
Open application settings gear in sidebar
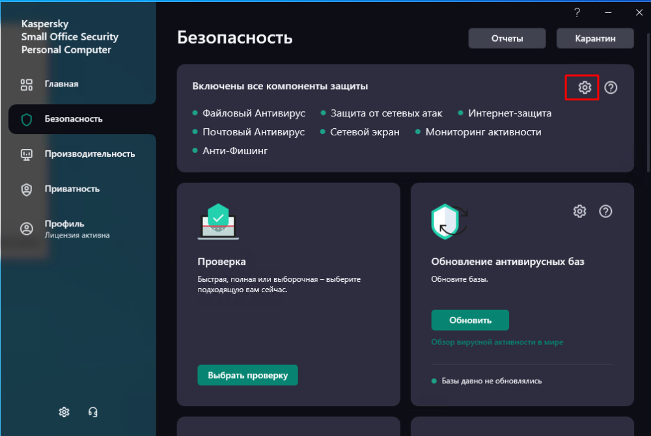click(x=64, y=412)
